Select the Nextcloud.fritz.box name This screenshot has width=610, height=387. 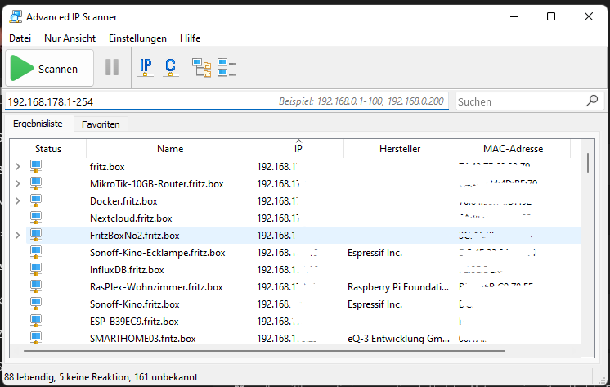[131, 218]
